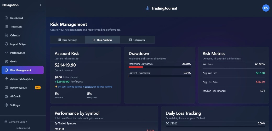Open Settings from sidebar
Viewport: 272px width, 131px height.
(x=22, y=105)
